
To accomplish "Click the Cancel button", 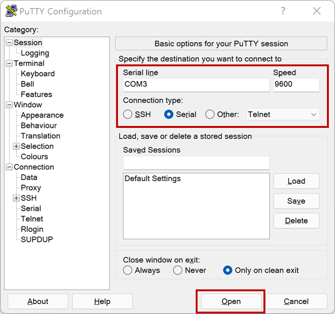I will (296, 301).
